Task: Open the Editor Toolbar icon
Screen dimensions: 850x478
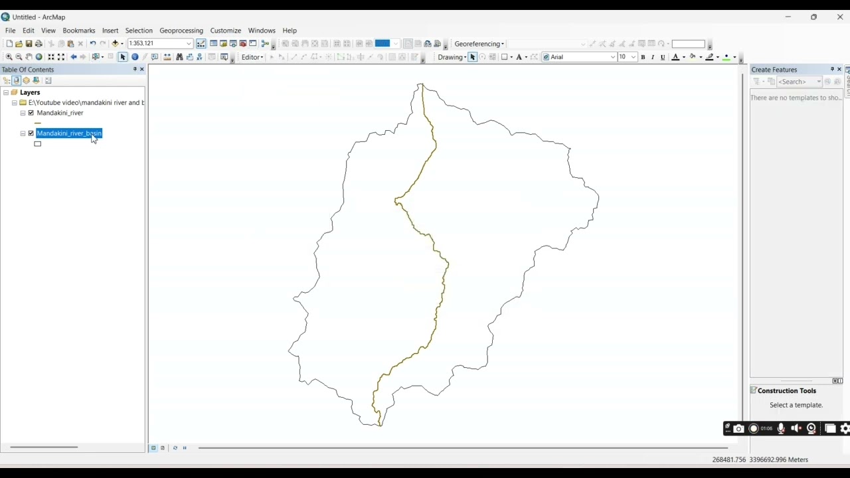Action: [201, 44]
